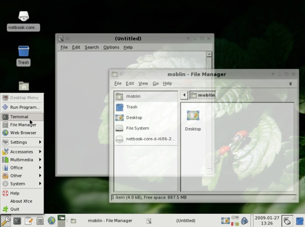Click the back arrow in the path bar
Image resolution: width=305 pixels, height=227 pixels.
[184, 95]
